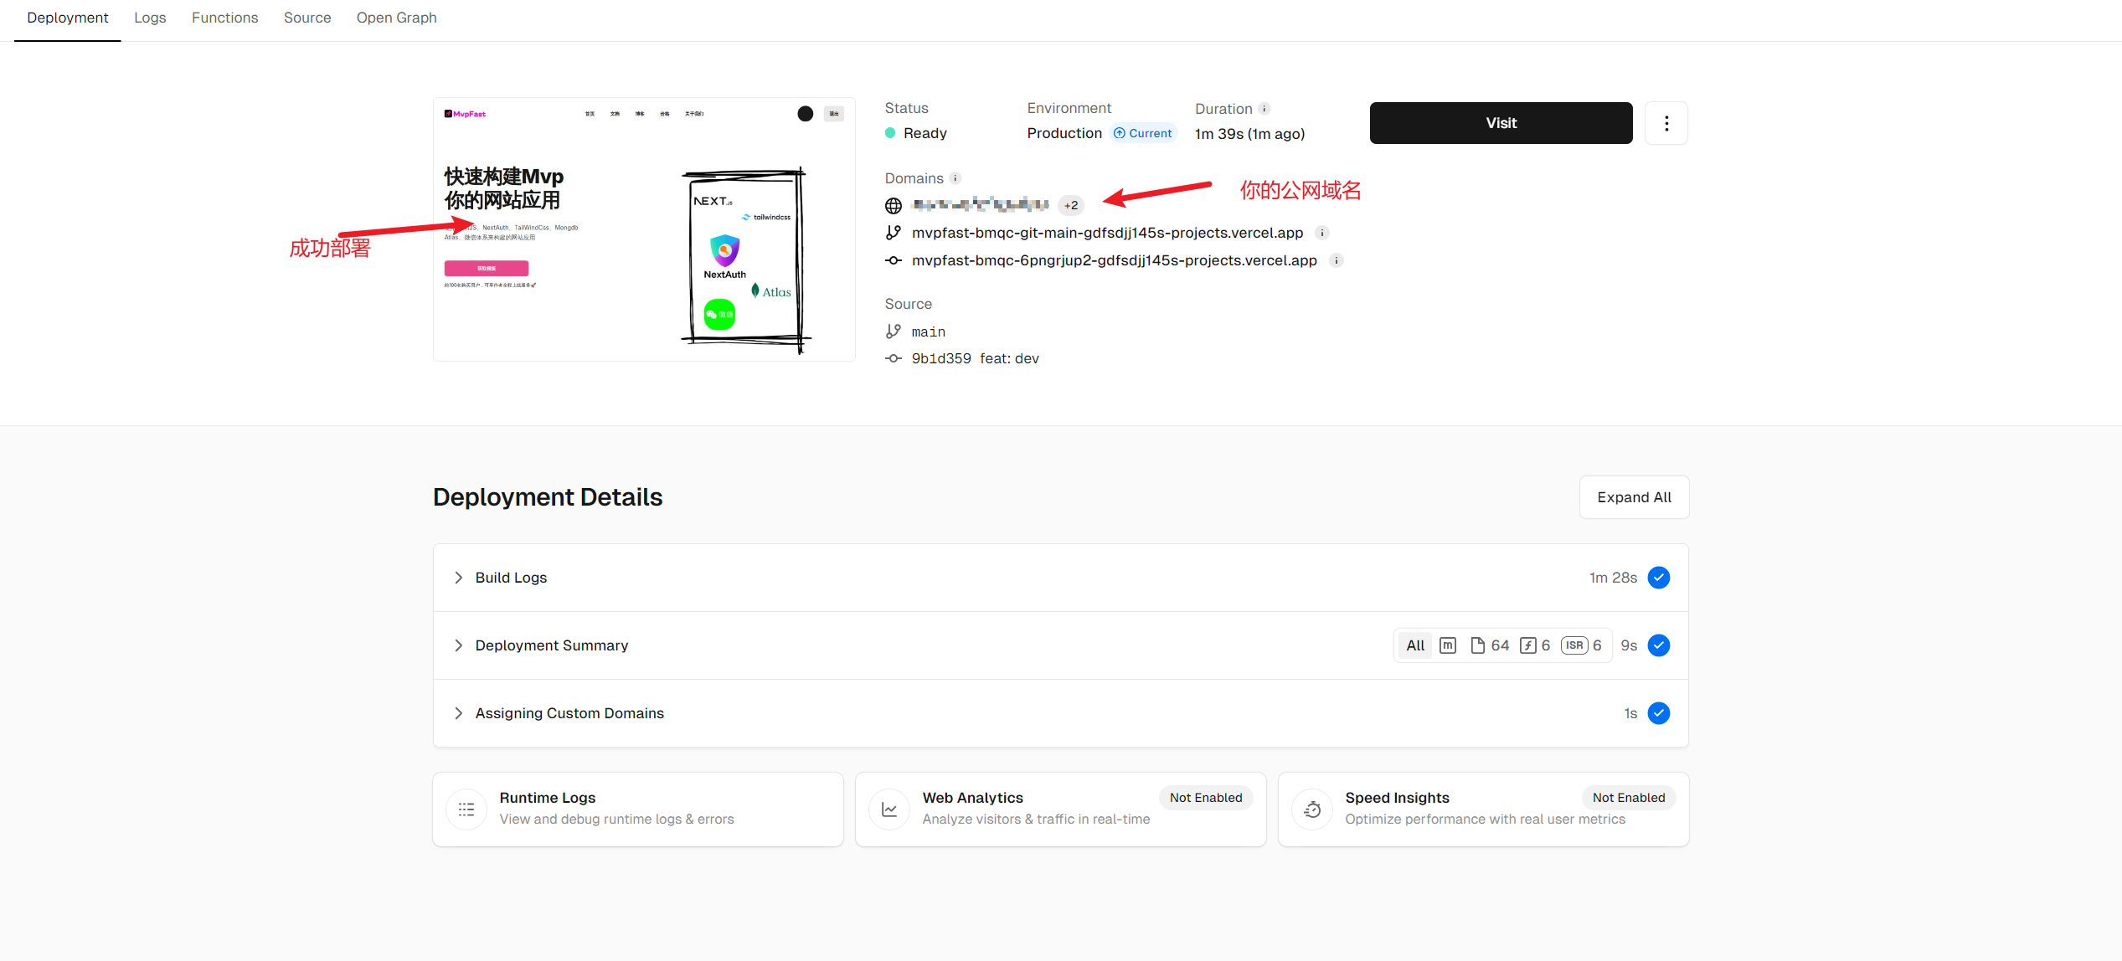Open the Functions tab

click(224, 18)
